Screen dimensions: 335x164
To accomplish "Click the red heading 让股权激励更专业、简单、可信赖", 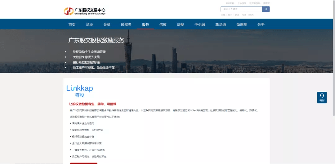I will tap(93, 104).
